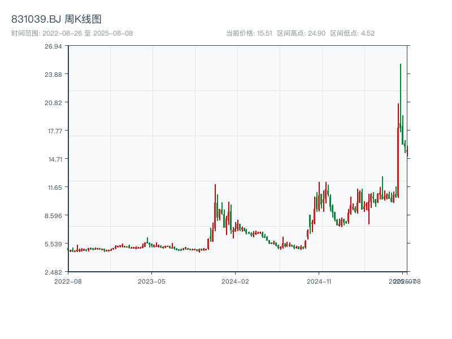Click the x-axis date label 2022-08

click(68, 281)
